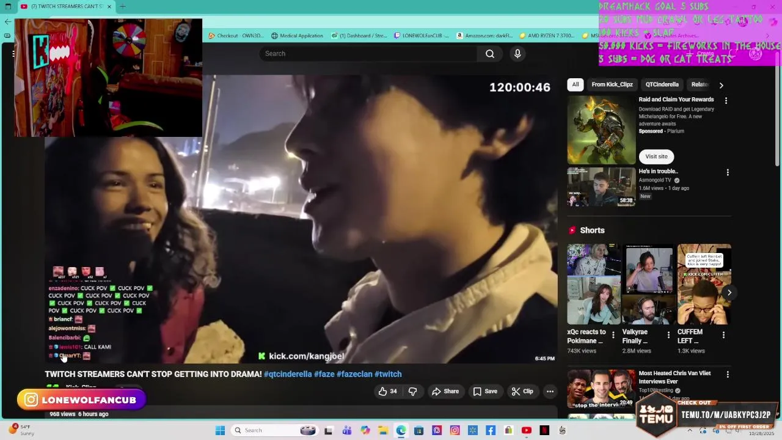This screenshot has height=440, width=782.
Task: Open options menu for He's in trouble video
Action: (727, 172)
